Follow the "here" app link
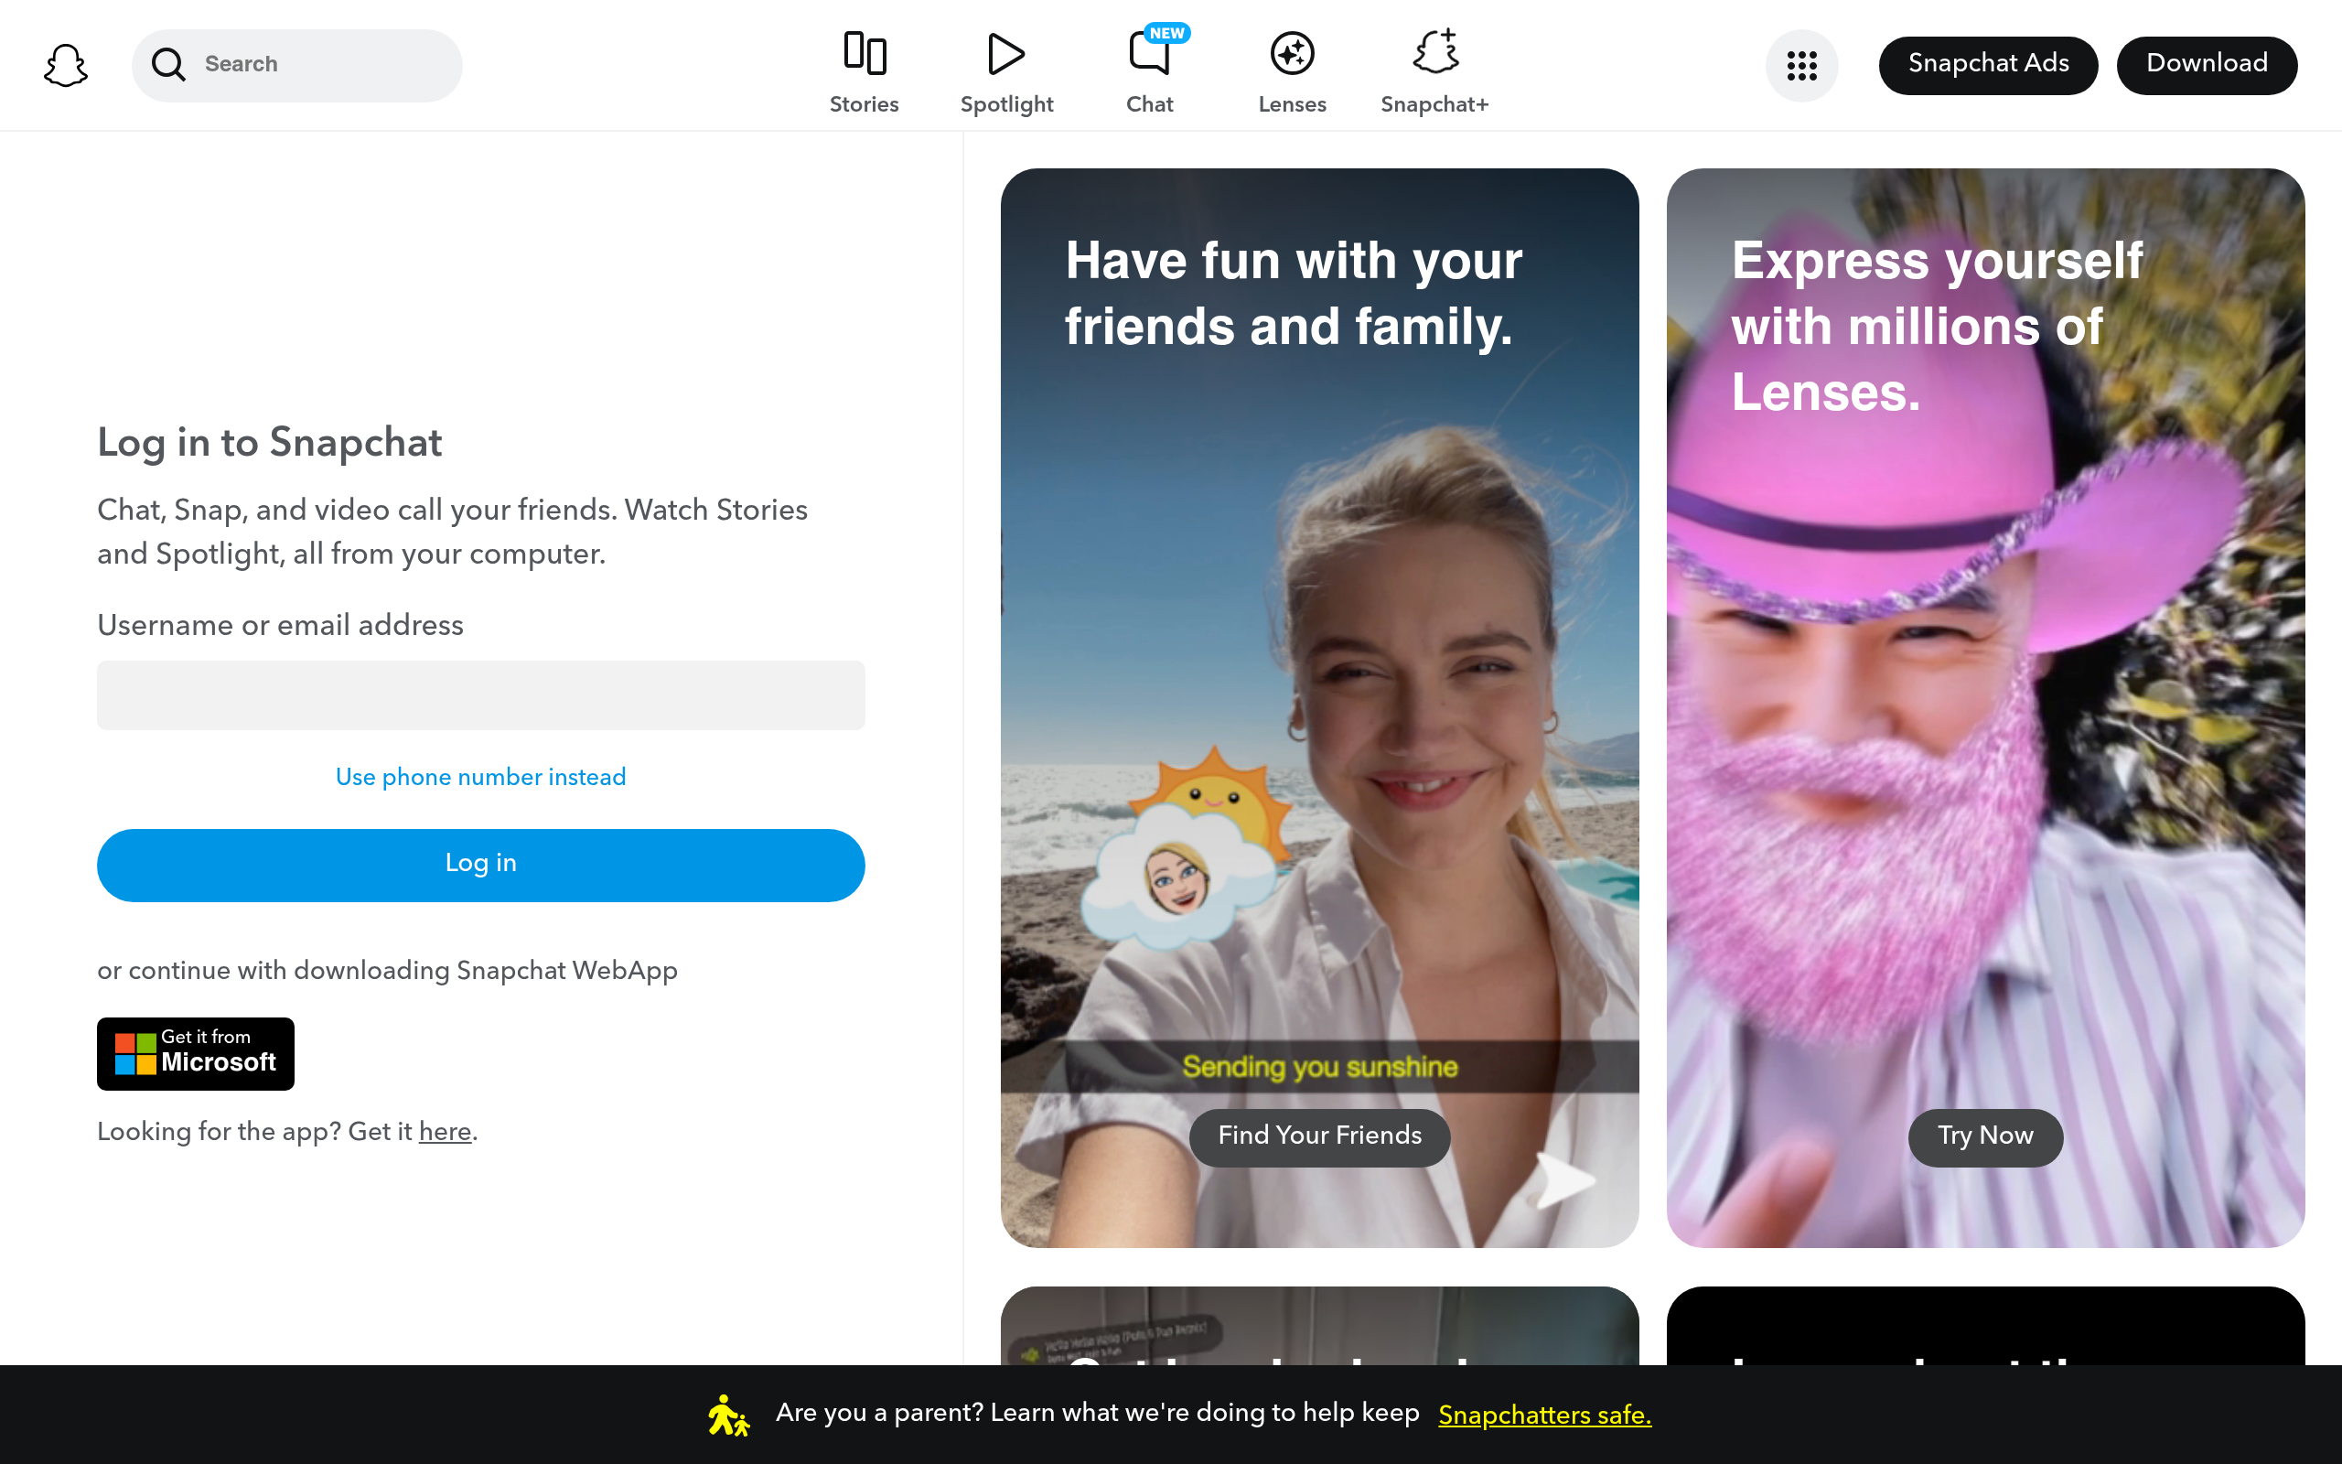2342x1464 pixels. pyautogui.click(x=446, y=1132)
